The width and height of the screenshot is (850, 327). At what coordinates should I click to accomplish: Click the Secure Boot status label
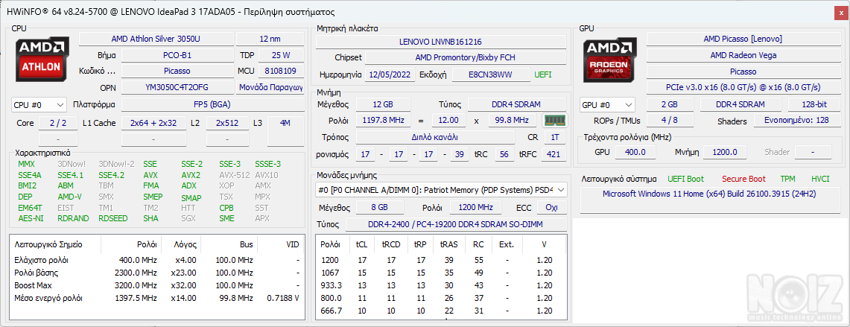743,179
